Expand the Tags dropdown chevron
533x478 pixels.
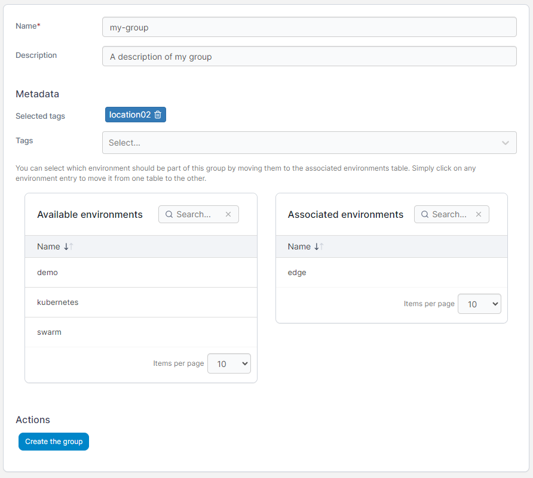(506, 143)
